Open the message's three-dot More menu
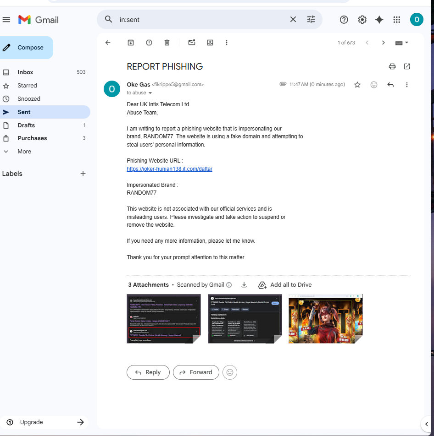This screenshot has height=436, width=434. coord(406,85)
